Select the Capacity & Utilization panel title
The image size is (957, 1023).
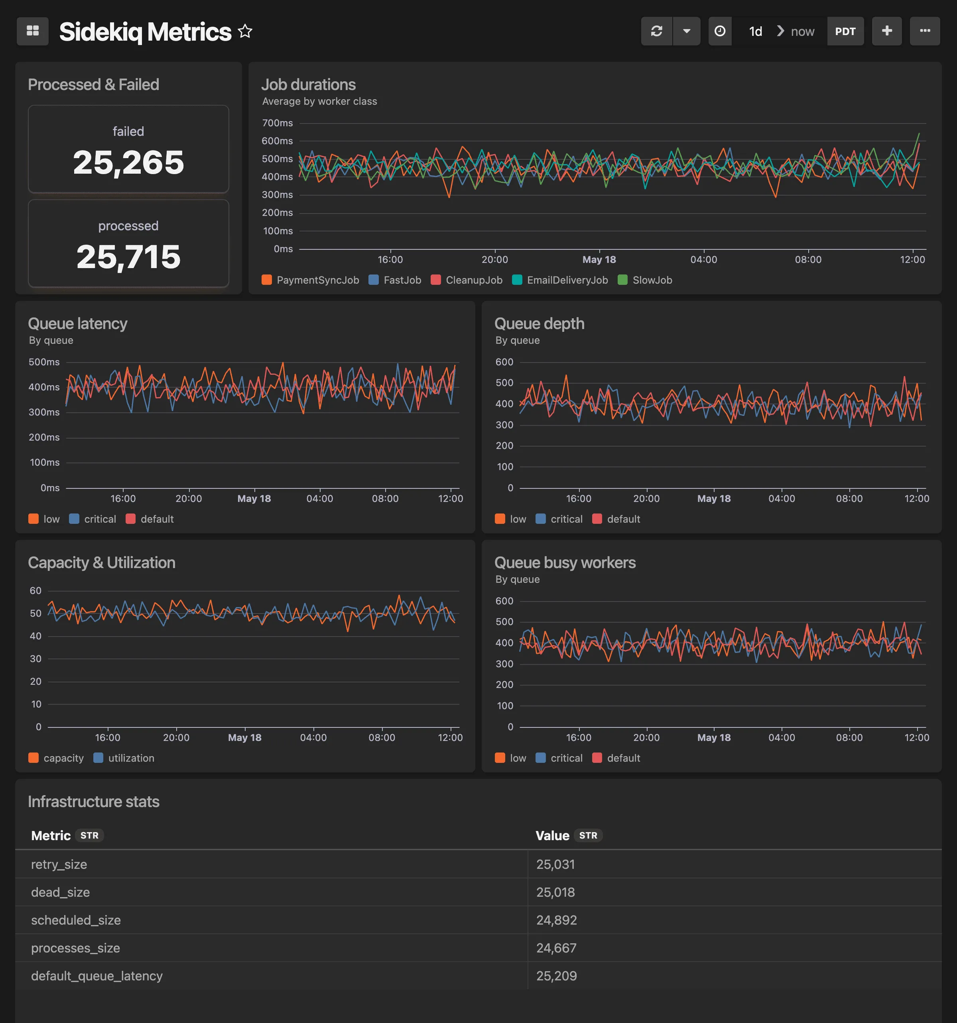[x=101, y=562]
